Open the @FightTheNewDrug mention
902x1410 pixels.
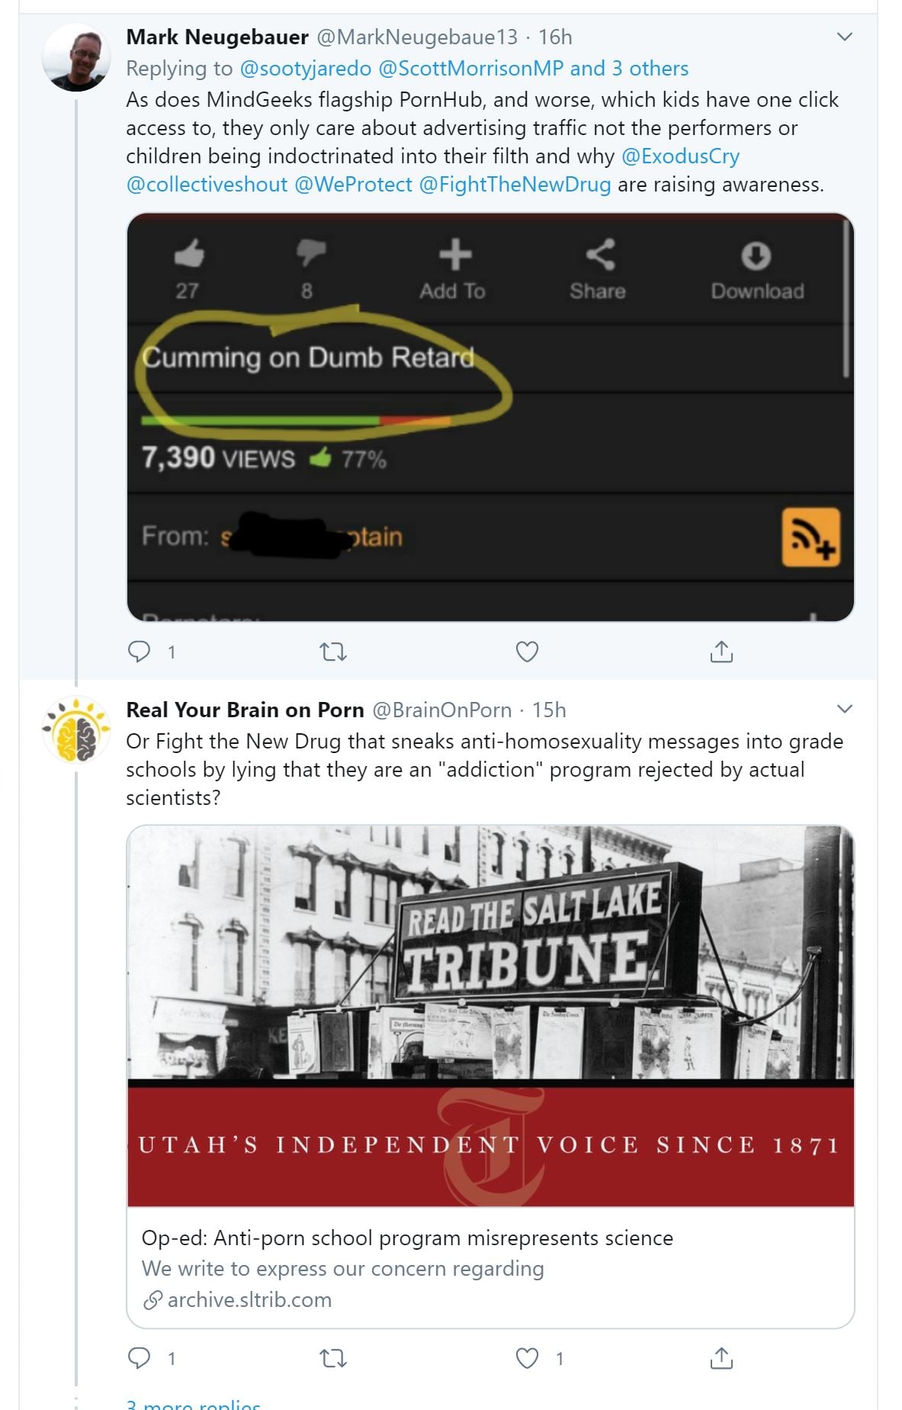point(515,185)
